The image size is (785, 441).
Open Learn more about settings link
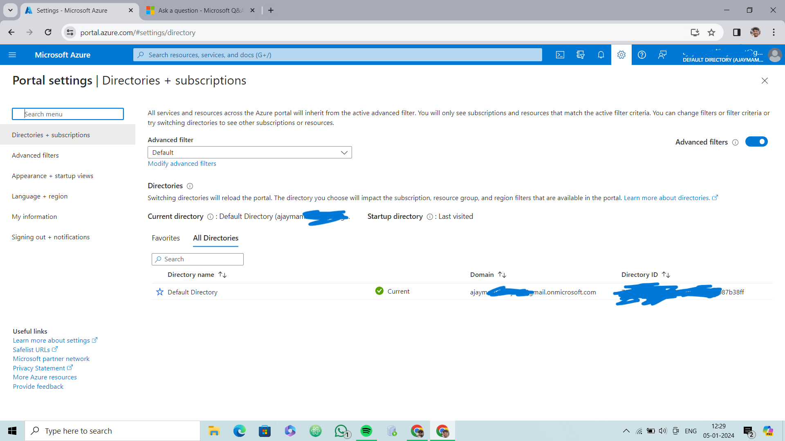click(x=55, y=341)
